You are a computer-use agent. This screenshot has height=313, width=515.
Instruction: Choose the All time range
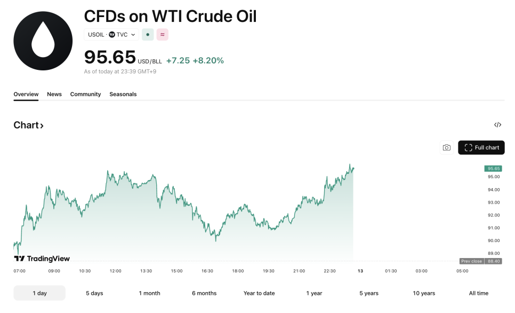(478, 293)
